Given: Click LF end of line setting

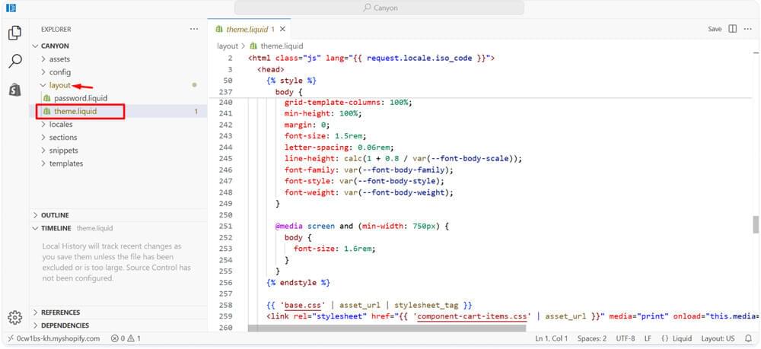Looking at the screenshot, I should [648, 338].
